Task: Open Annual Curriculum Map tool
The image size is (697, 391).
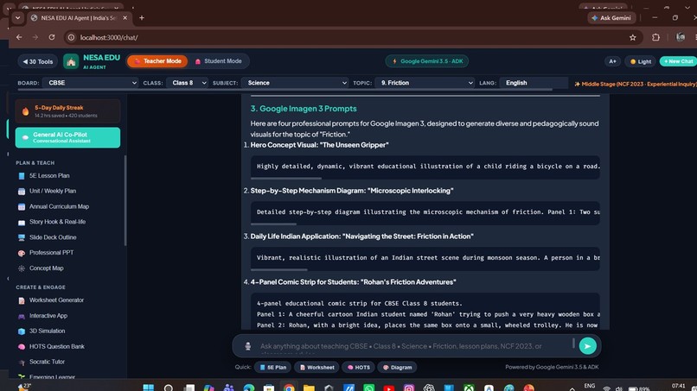Action: (59, 207)
